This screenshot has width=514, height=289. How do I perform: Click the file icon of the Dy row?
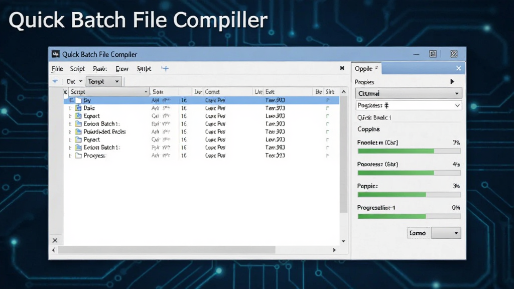pyautogui.click(x=78, y=100)
